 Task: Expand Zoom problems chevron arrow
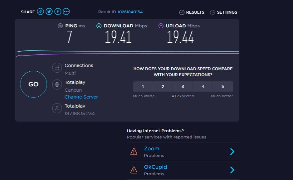[x=232, y=152]
